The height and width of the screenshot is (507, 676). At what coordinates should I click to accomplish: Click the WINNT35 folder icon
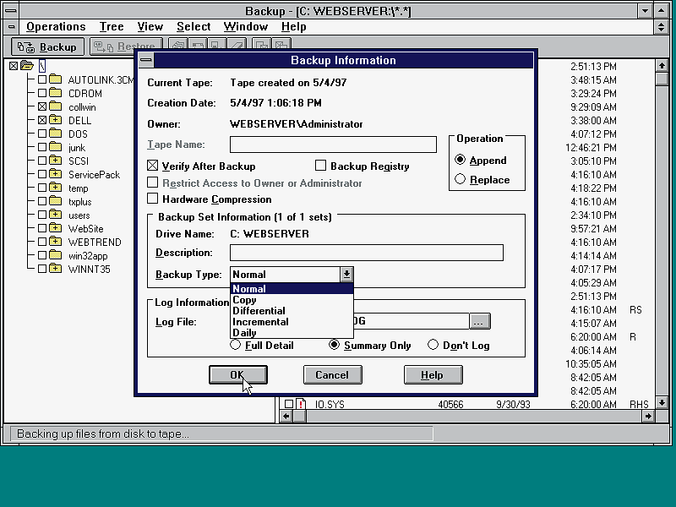click(x=56, y=270)
